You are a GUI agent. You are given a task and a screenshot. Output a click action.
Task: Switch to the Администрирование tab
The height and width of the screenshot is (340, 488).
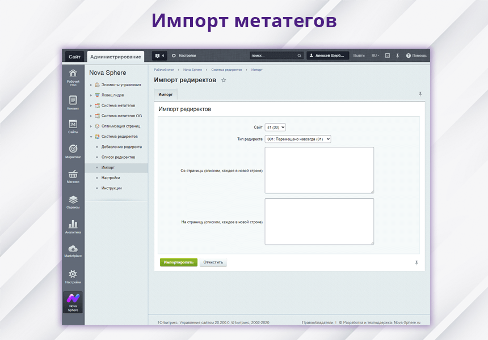click(116, 57)
